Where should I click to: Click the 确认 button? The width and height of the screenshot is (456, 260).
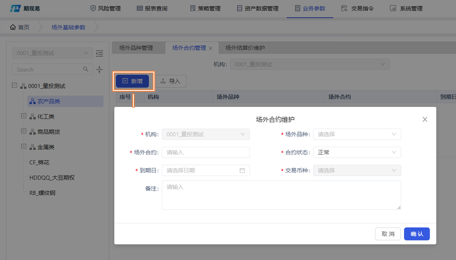click(417, 234)
